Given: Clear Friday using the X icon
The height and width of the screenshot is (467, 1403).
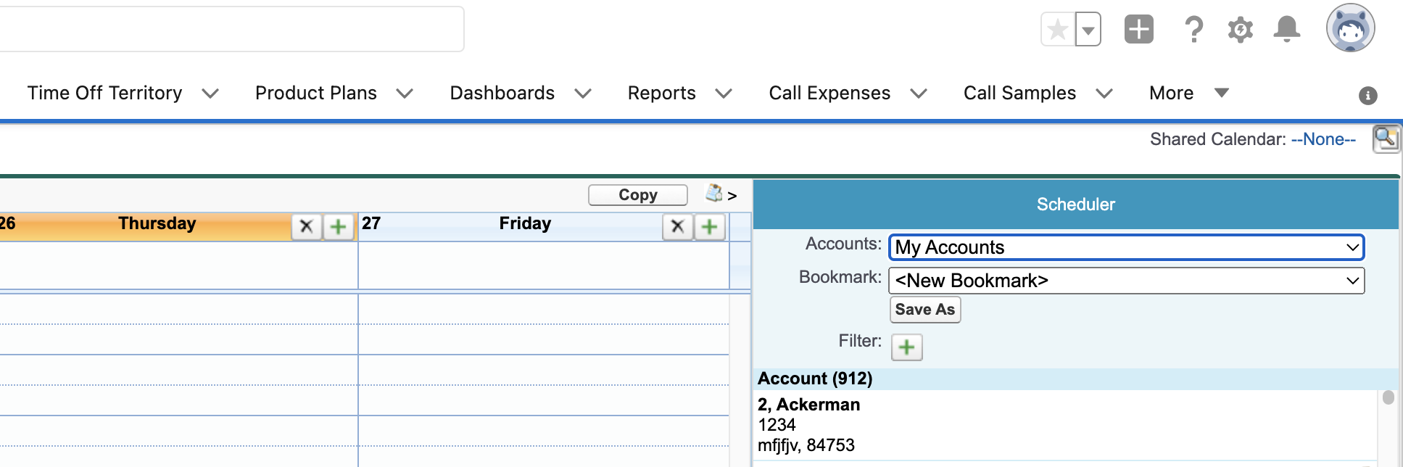Looking at the screenshot, I should [x=677, y=227].
